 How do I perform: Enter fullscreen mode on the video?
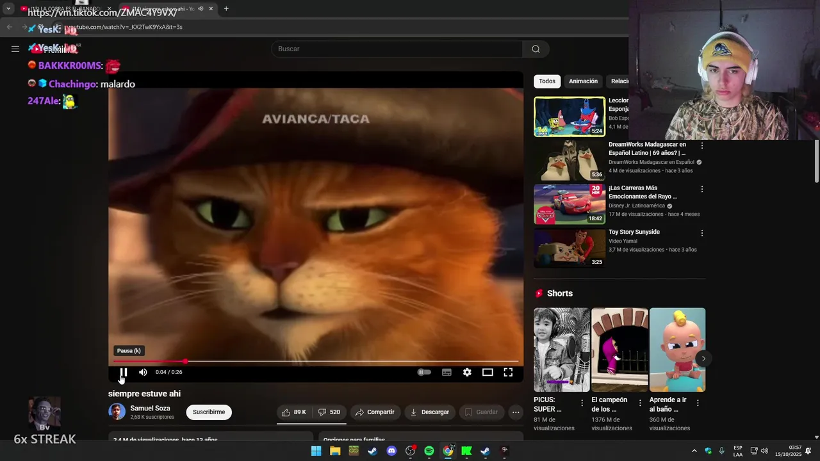508,372
